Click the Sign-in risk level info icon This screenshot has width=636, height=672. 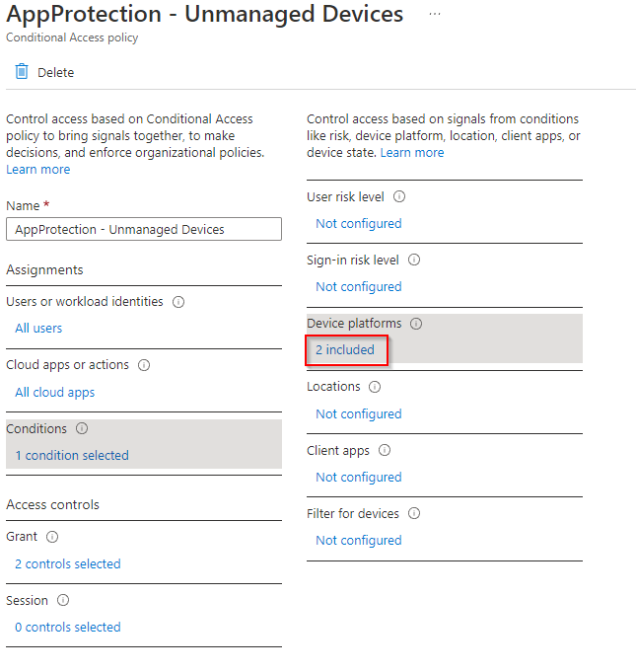point(414,261)
